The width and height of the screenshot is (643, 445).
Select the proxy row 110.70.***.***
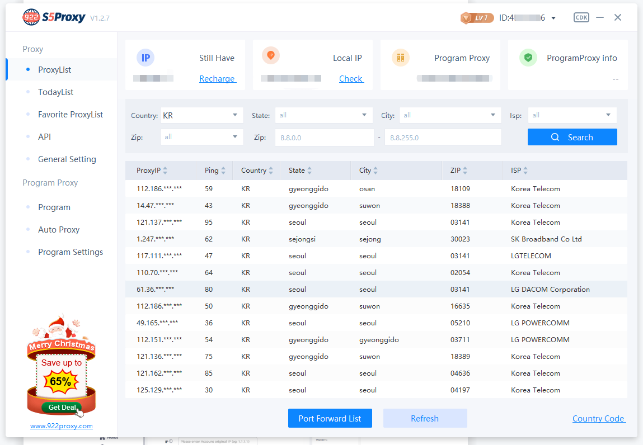pyautogui.click(x=376, y=272)
